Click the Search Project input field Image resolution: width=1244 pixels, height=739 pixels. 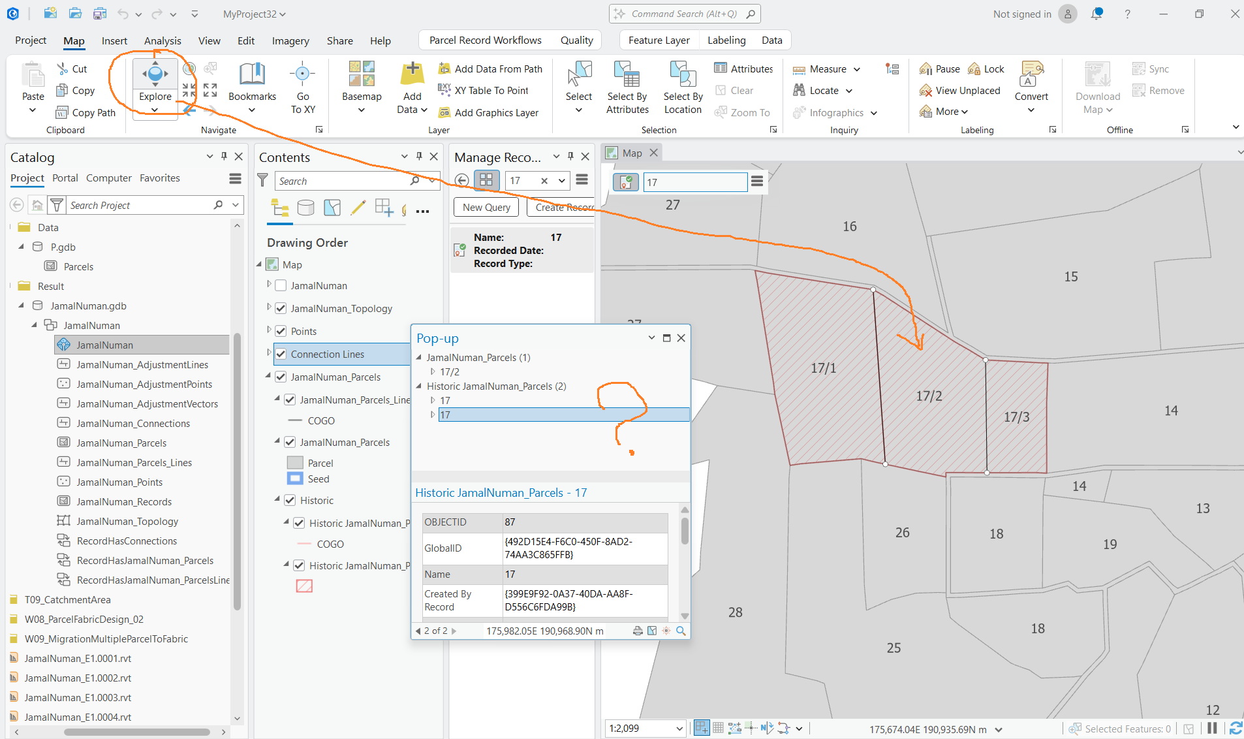coord(140,205)
